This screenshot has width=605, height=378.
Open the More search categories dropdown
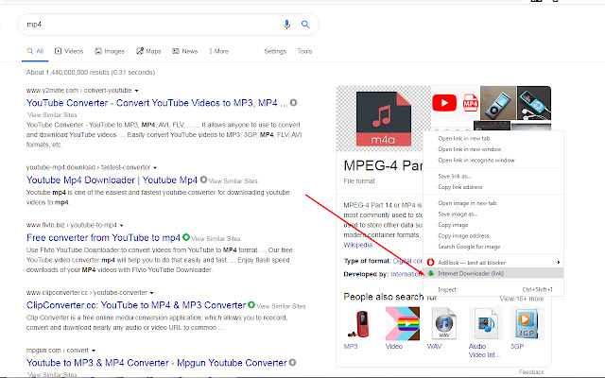click(219, 51)
